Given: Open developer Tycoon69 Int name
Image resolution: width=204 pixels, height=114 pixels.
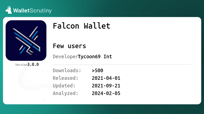Looking at the screenshot, I should point(95,56).
